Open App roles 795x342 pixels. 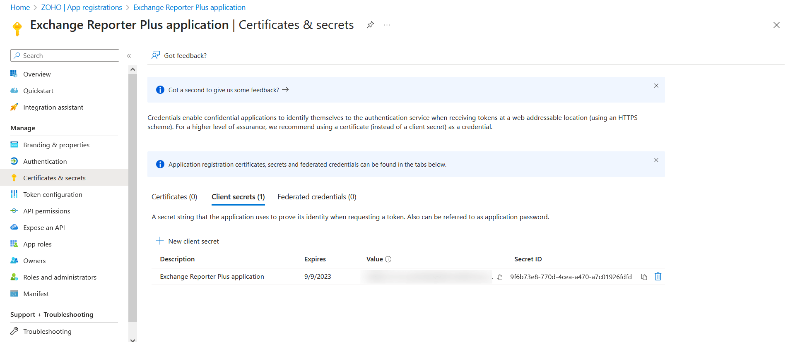tap(37, 244)
